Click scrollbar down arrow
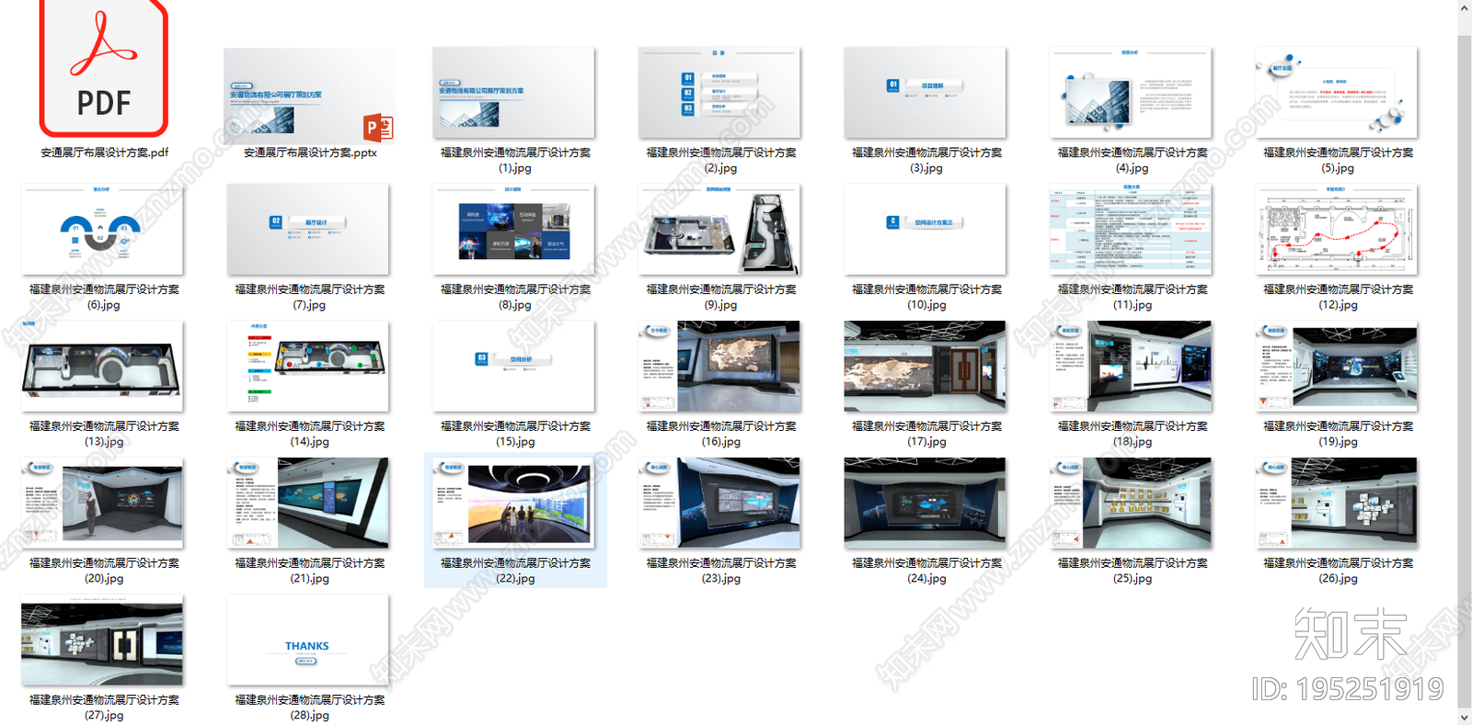1472x725 pixels. point(1465,717)
